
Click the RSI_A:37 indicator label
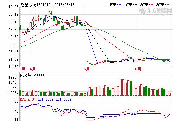28,99
